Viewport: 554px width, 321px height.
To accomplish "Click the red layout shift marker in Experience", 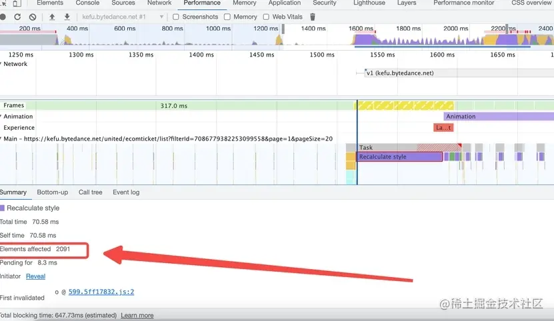I will pyautogui.click(x=443, y=127).
